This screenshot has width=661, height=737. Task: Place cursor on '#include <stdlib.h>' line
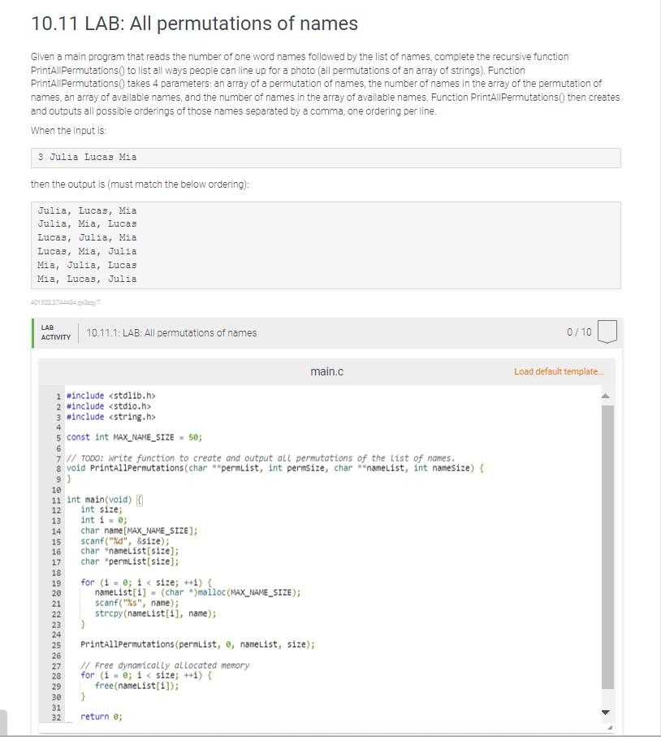click(x=111, y=395)
